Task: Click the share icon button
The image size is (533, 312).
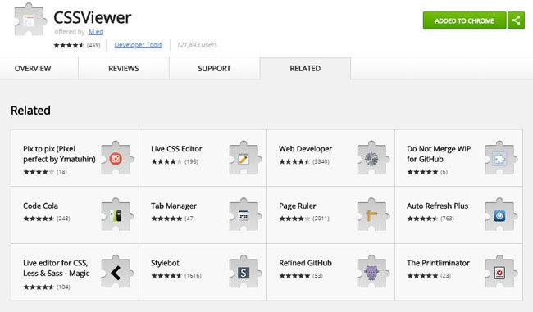Action: [x=516, y=20]
